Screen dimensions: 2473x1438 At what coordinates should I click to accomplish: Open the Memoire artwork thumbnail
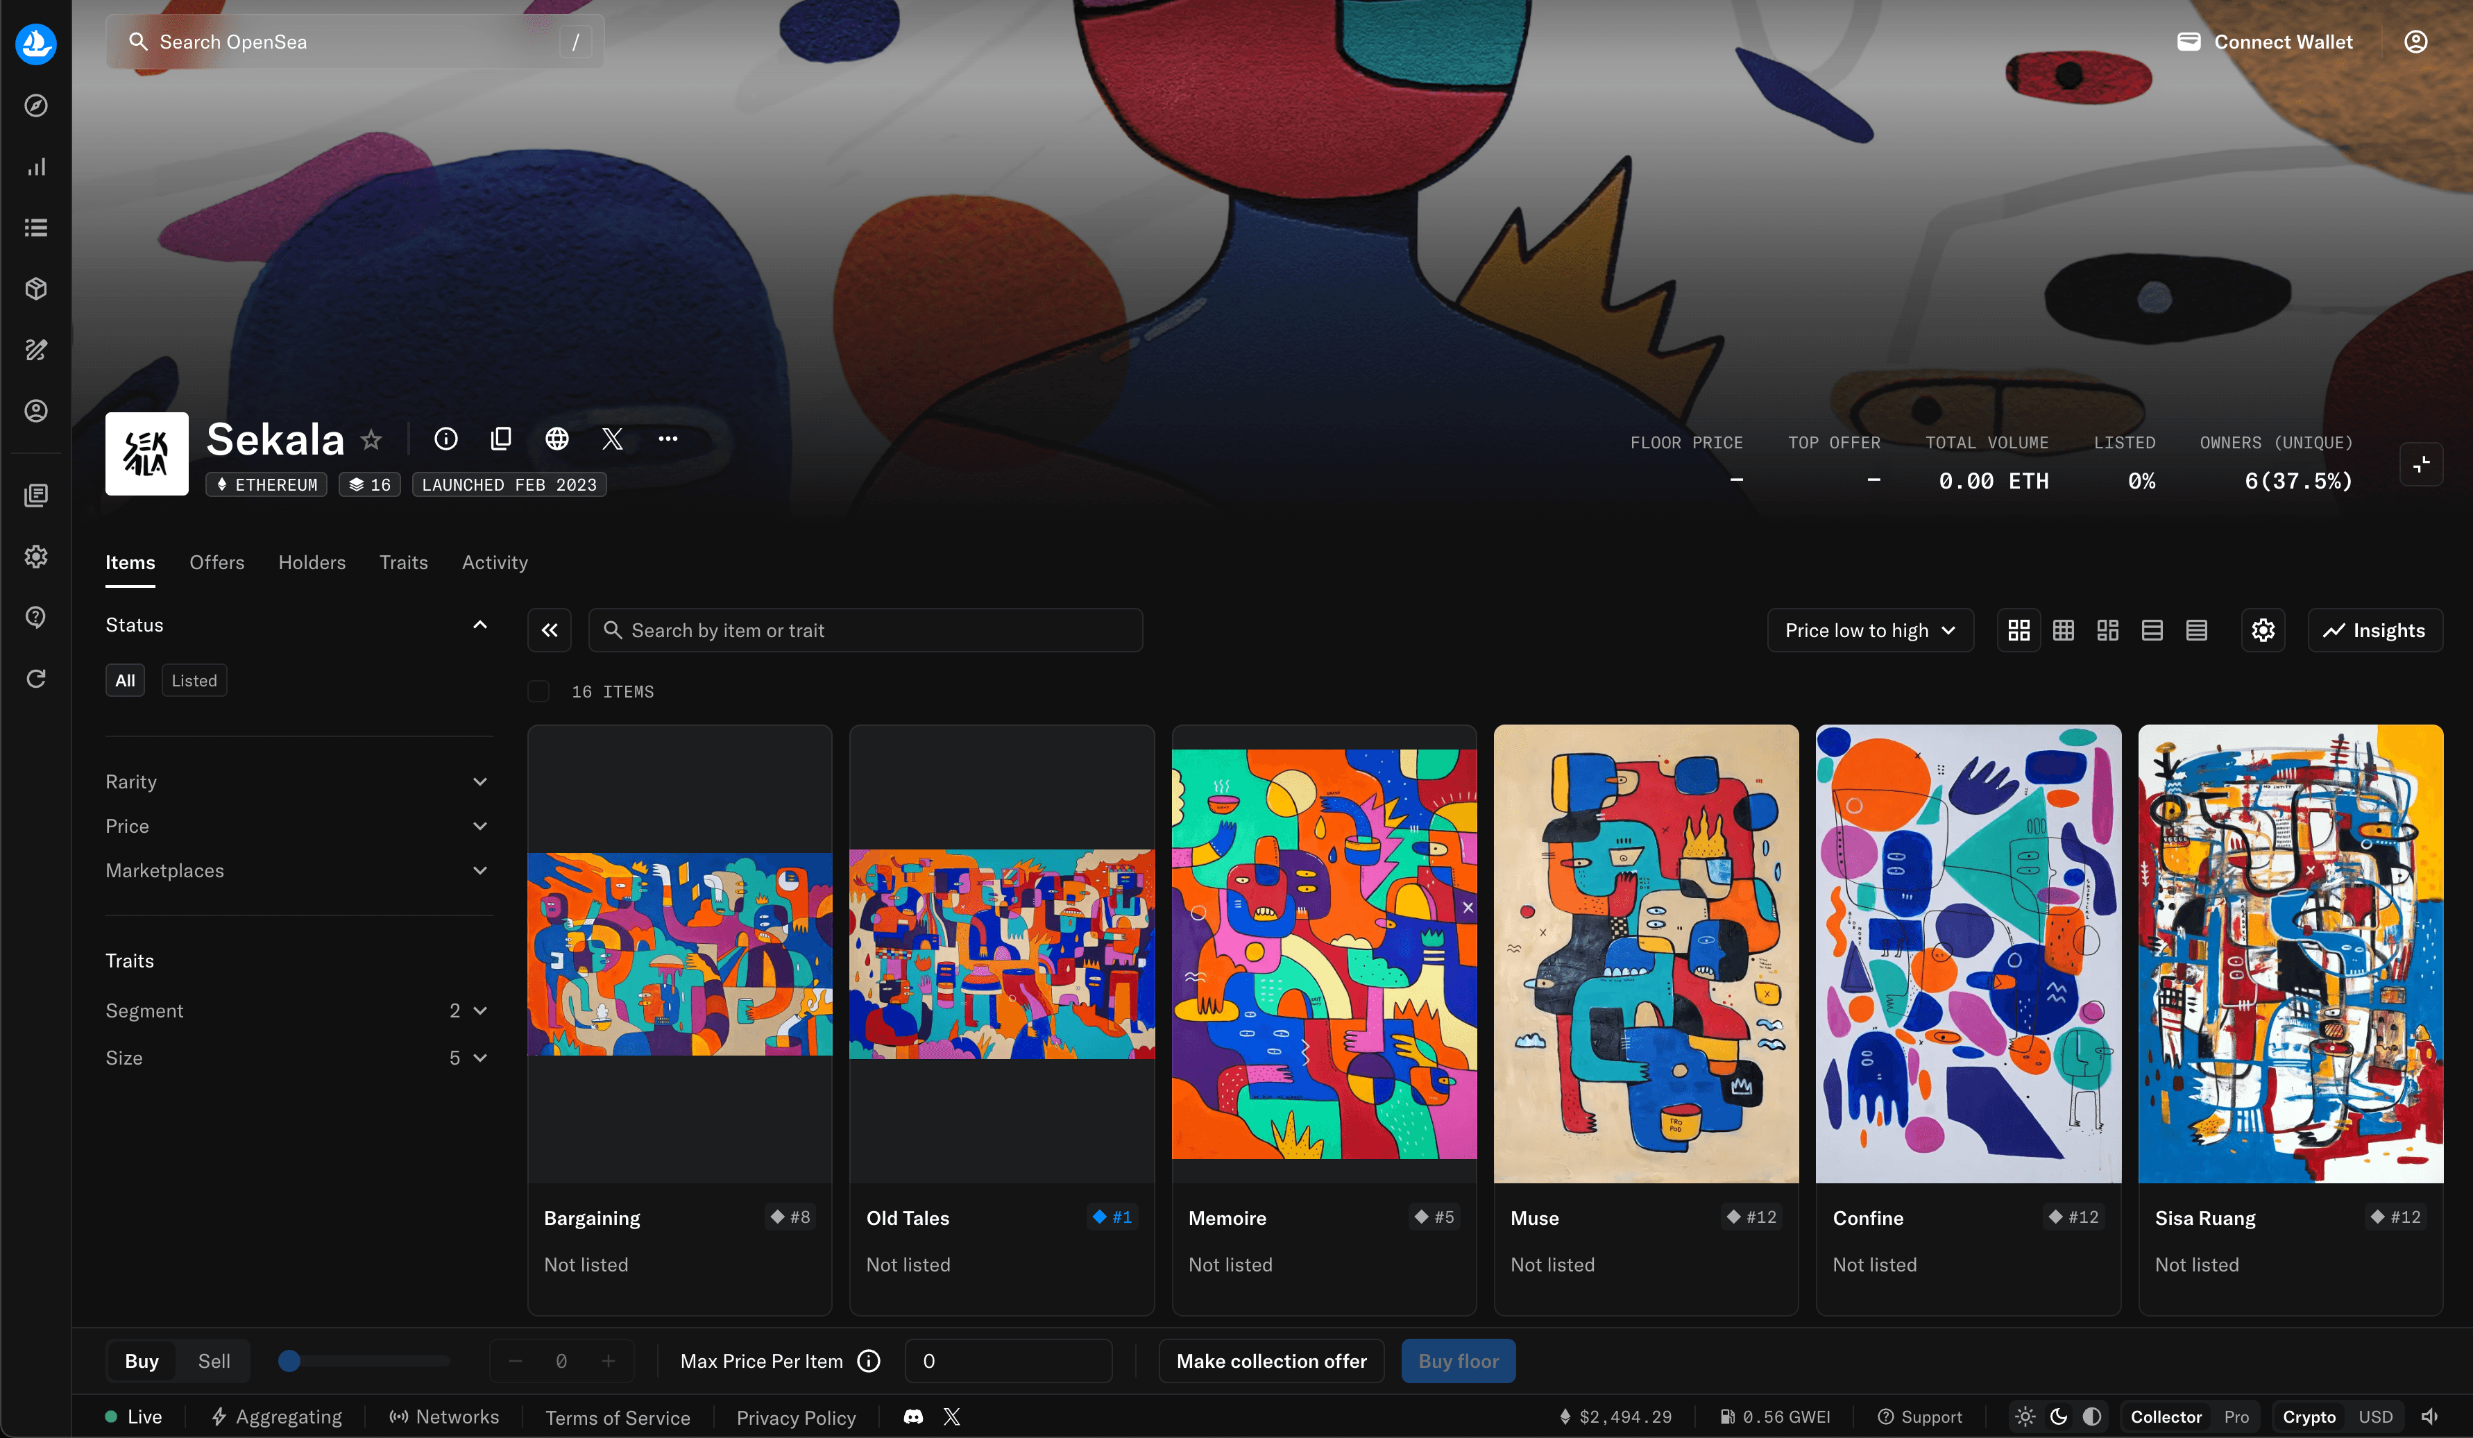click(1324, 952)
